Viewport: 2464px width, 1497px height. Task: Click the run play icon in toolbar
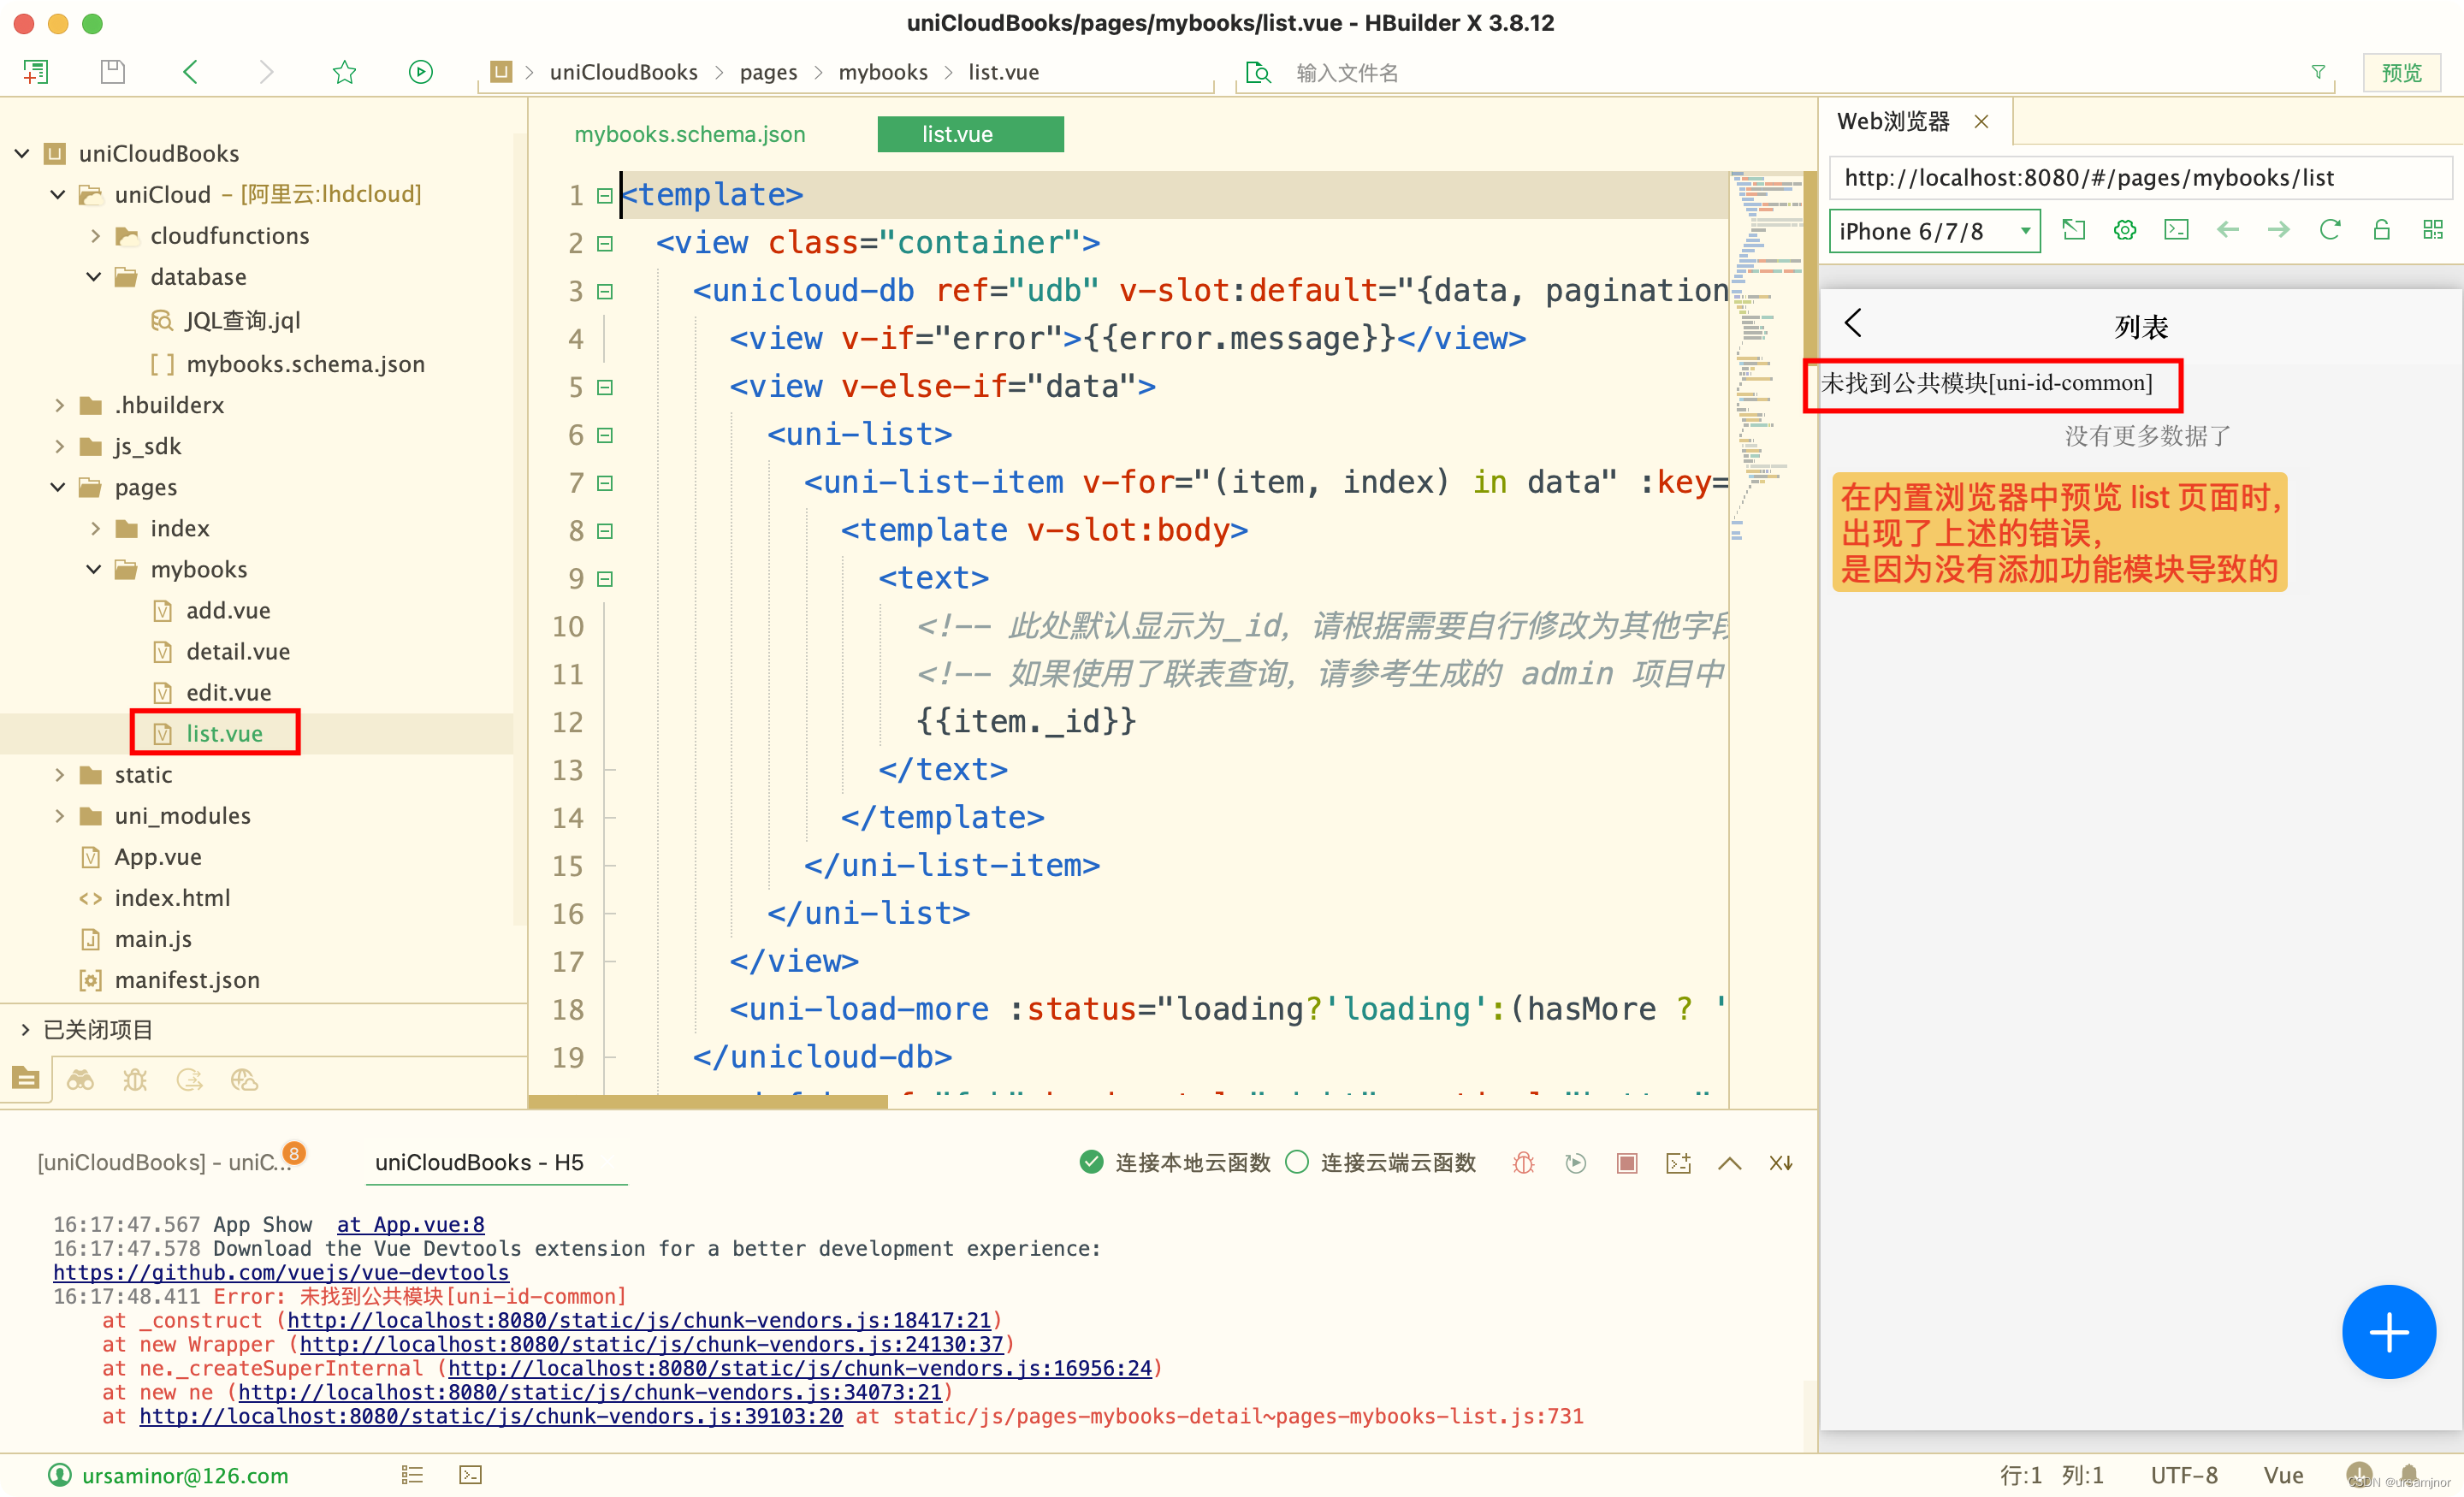tap(421, 72)
